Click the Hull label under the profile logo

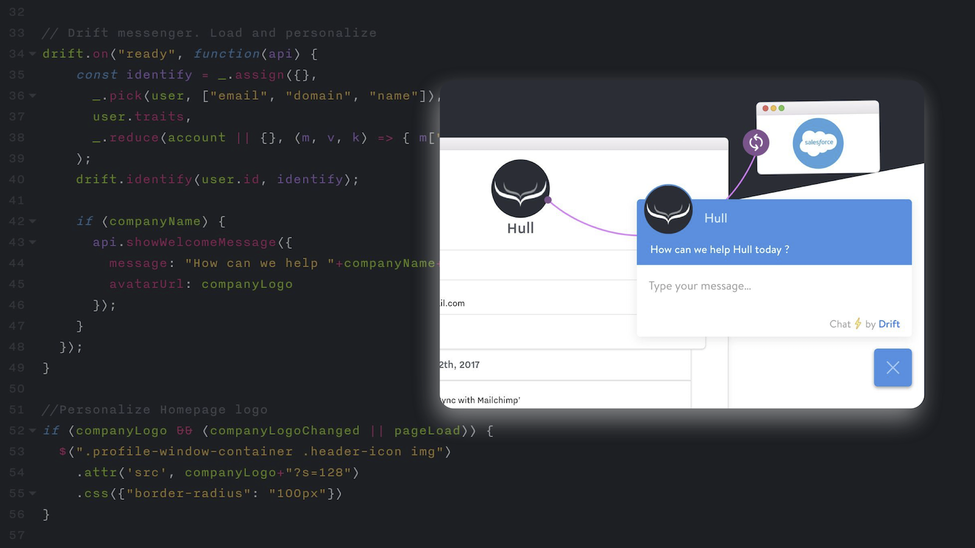[x=520, y=228]
